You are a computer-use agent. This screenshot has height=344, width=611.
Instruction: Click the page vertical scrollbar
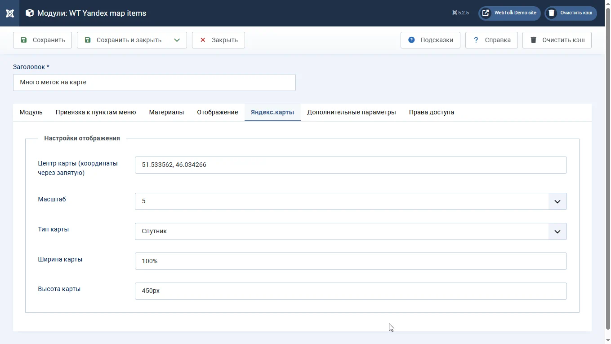(608, 168)
